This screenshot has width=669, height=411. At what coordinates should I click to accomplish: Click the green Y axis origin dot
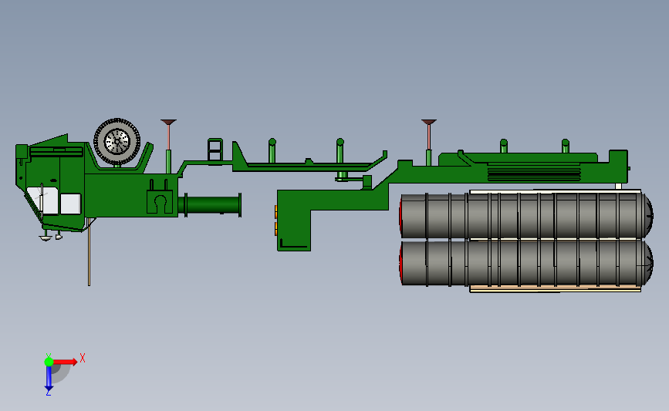49,362
